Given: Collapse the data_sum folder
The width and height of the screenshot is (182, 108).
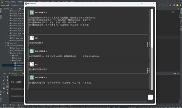Looking at the screenshot, I should pyautogui.click(x=10, y=61).
